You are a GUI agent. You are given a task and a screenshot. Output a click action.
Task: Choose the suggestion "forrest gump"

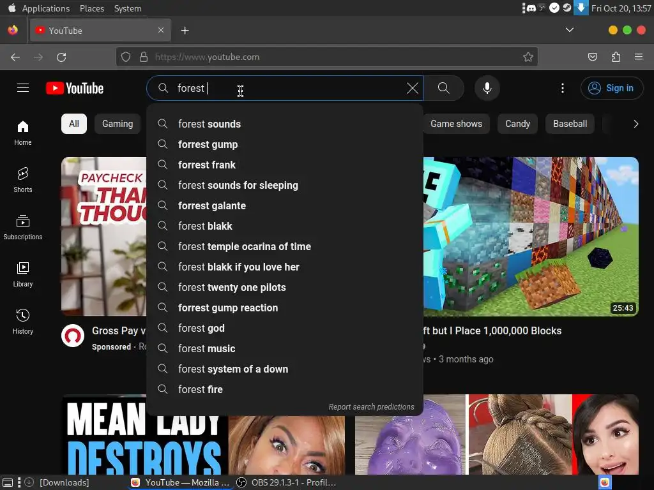284,144
